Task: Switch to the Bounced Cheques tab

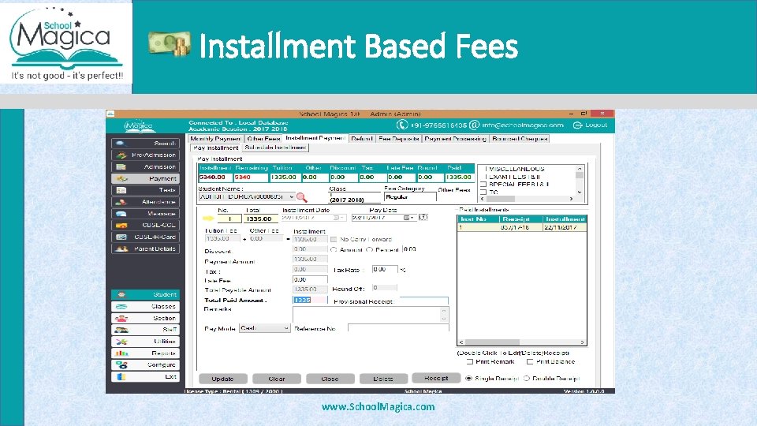Action: [520, 139]
